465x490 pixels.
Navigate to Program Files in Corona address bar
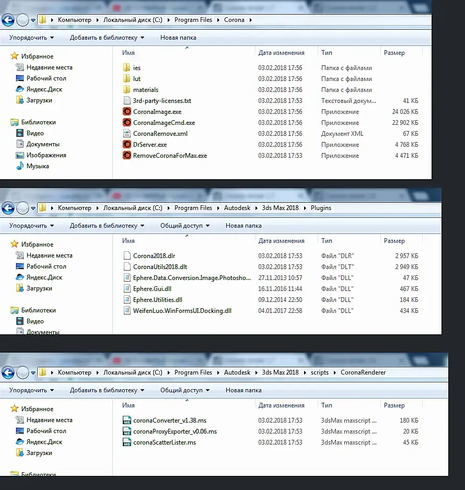pos(193,20)
